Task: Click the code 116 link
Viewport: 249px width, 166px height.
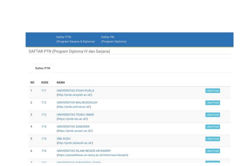Action: (x=44, y=151)
